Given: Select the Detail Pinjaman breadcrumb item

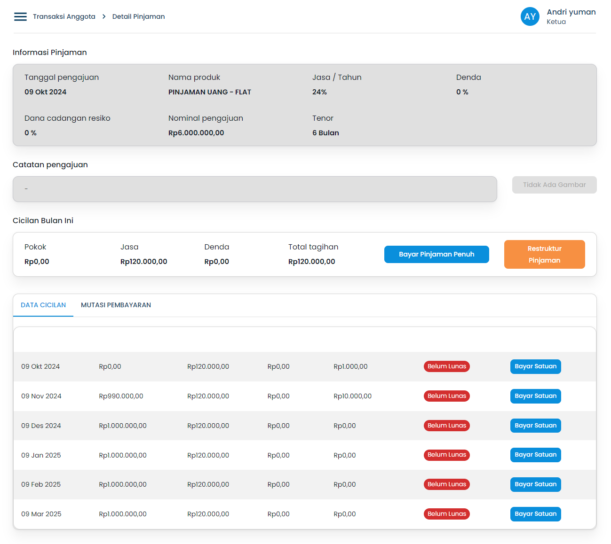Looking at the screenshot, I should (x=138, y=16).
